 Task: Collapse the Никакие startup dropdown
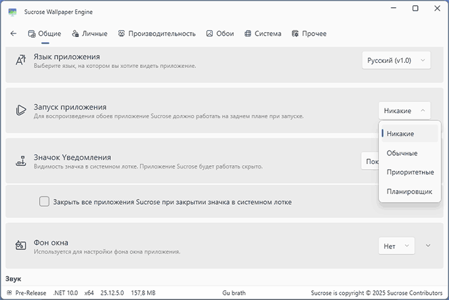point(405,111)
